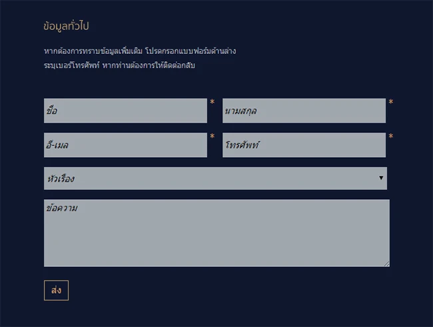Focus the นามสกุล surname input
The height and width of the screenshot is (327, 433).
304,111
